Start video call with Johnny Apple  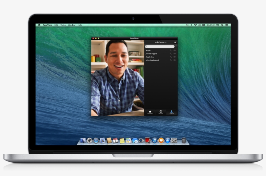tap(175, 54)
